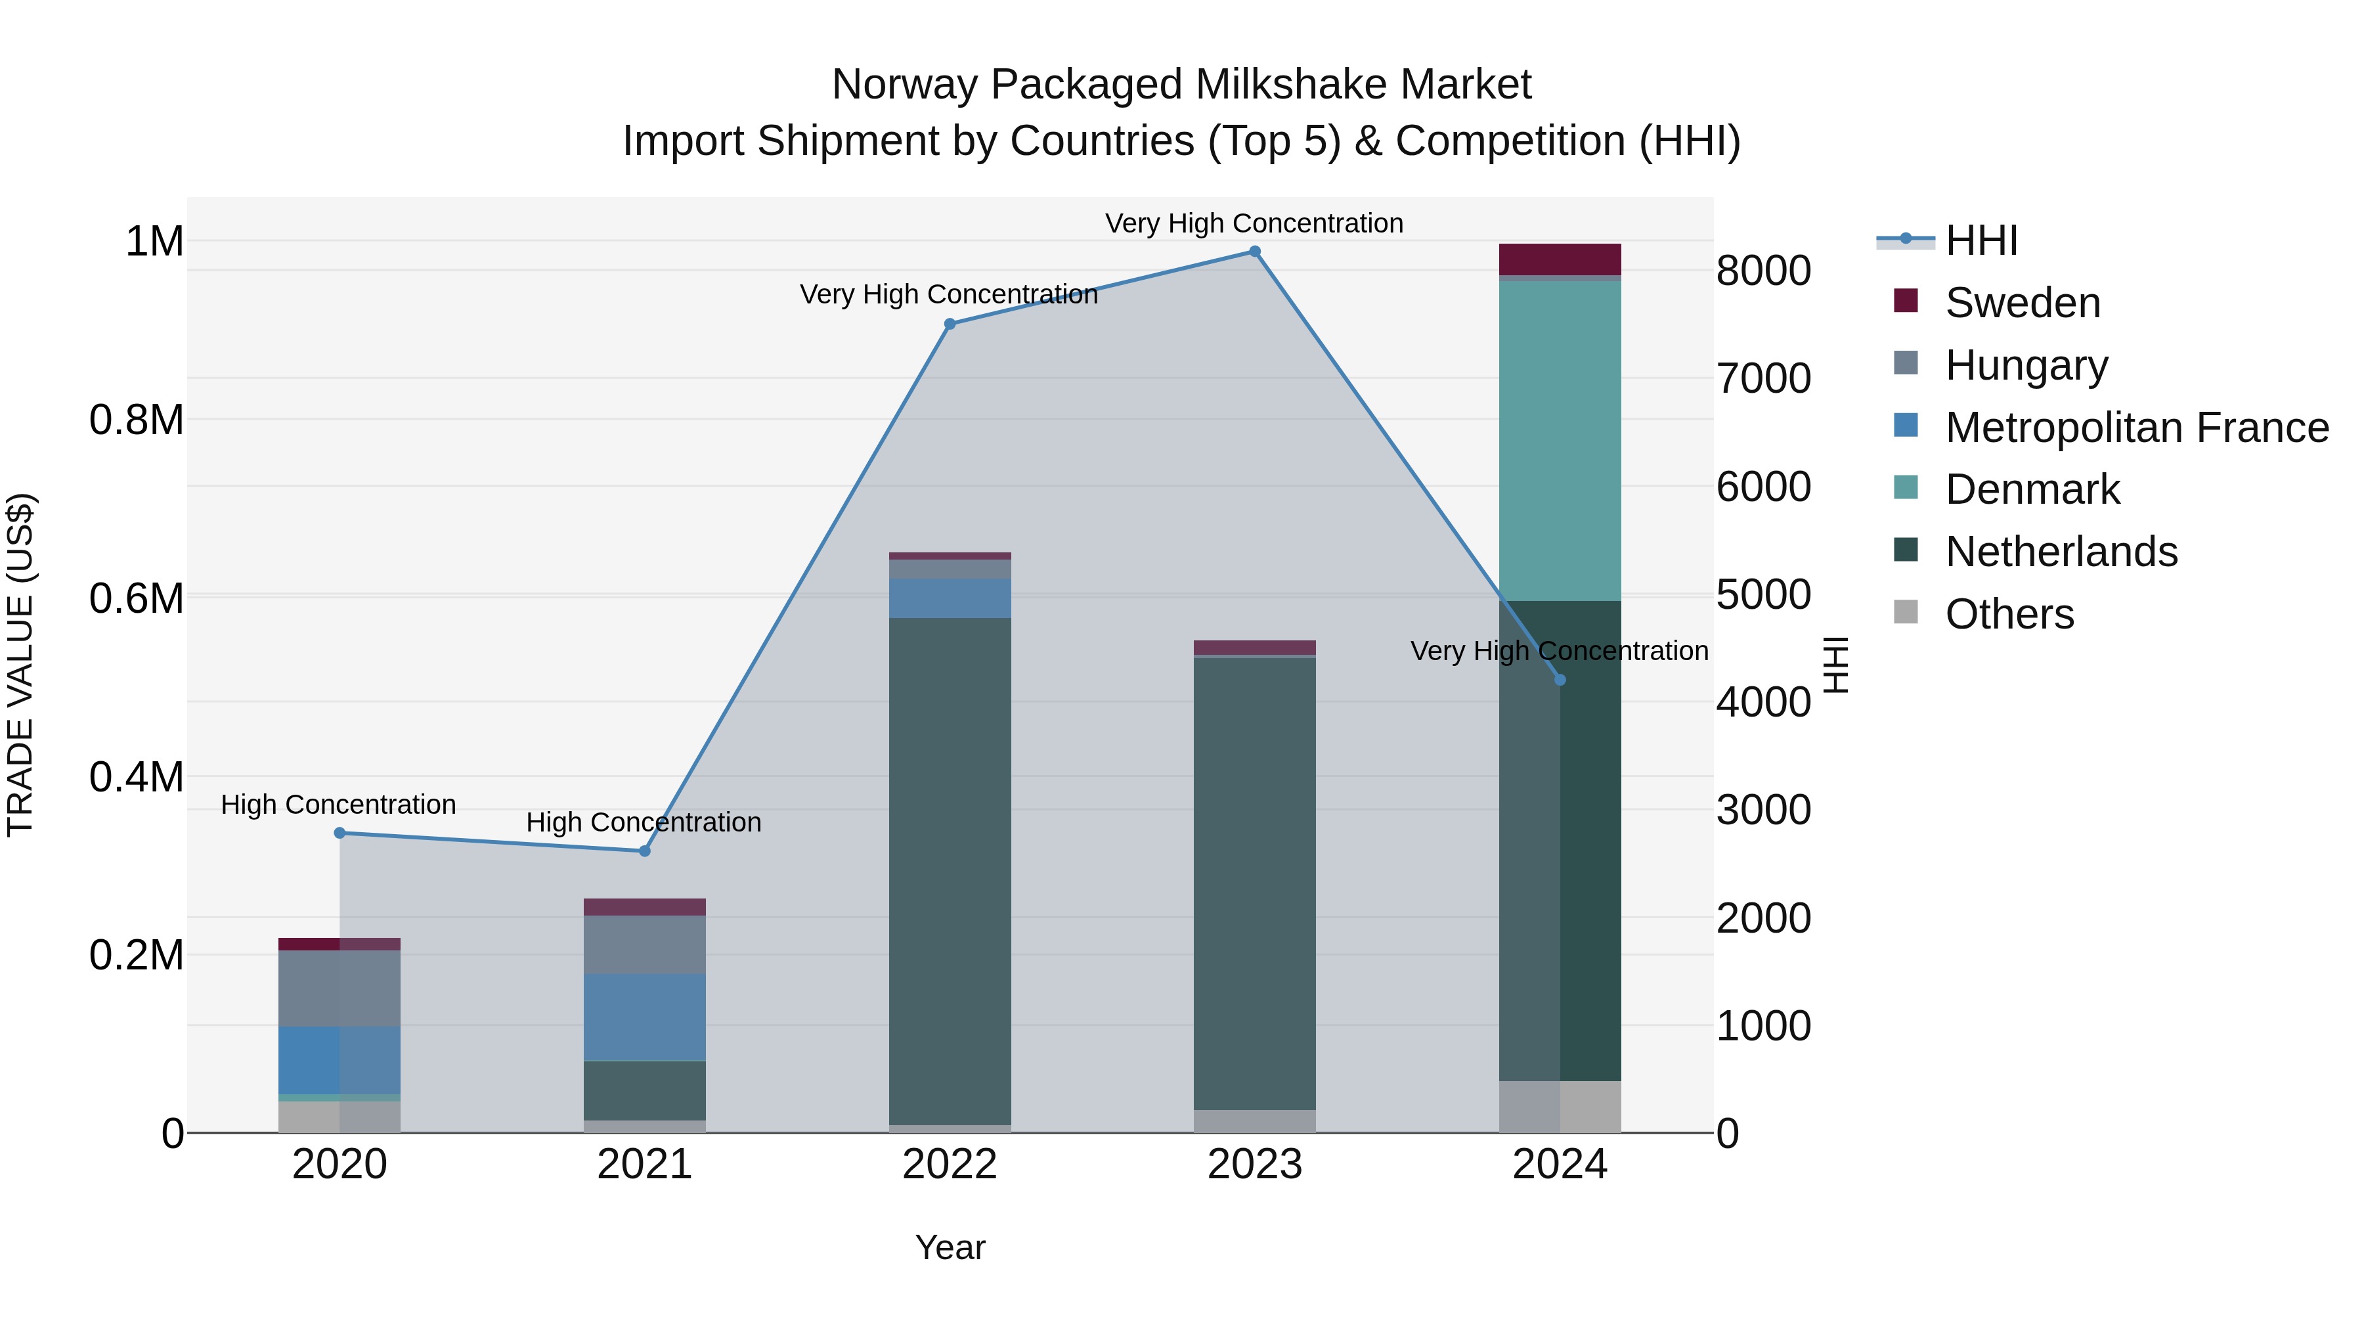Screen dimensions: 2364x1330
Task: Select the Others segment of 2024 bar
Action: click(x=1560, y=1107)
